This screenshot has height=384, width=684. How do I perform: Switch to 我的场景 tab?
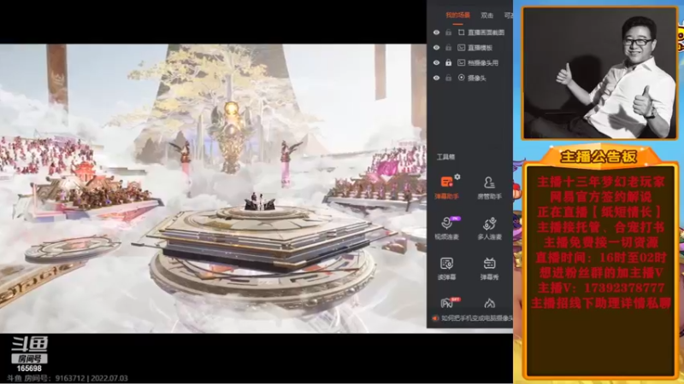coord(457,15)
